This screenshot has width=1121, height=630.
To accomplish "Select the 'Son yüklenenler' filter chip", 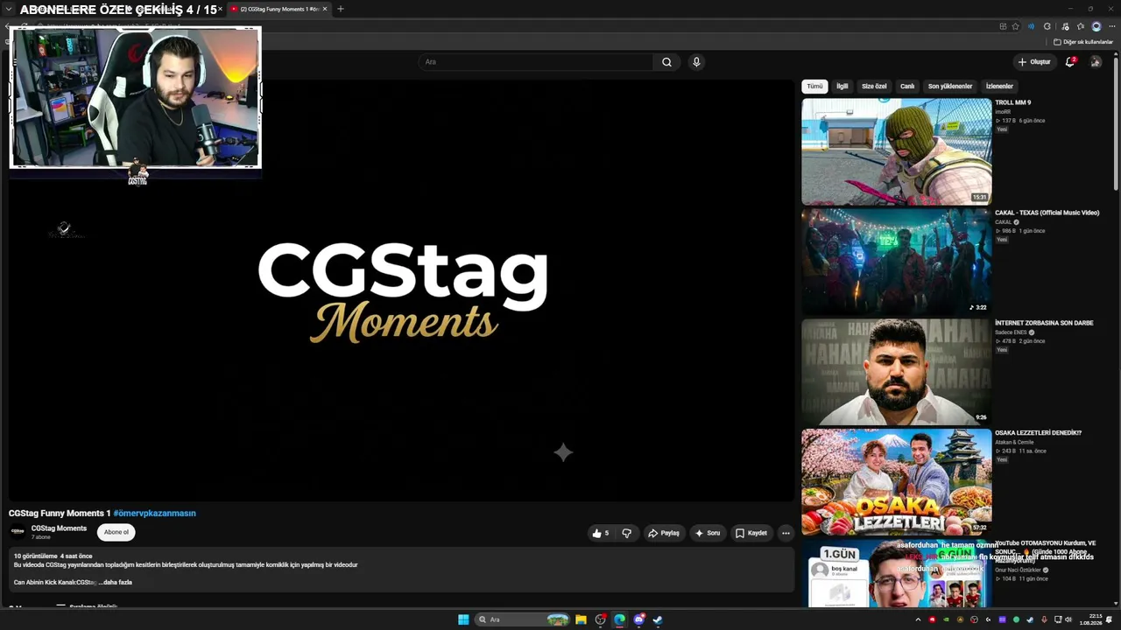I will (x=950, y=87).
